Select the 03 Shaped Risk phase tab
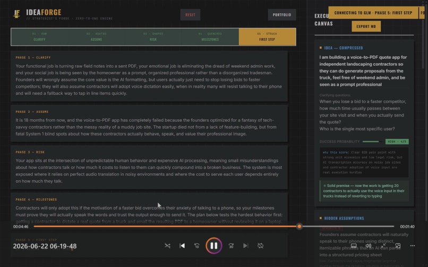Viewport: 428px width, 267px height. coord(153,37)
